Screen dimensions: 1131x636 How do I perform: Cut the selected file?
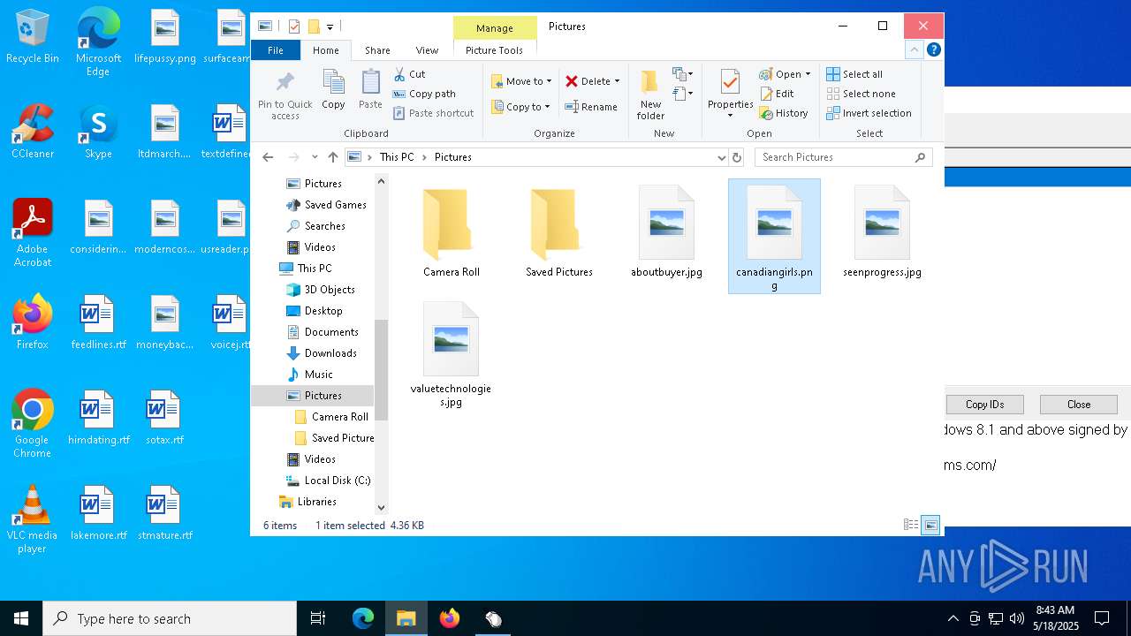(409, 74)
